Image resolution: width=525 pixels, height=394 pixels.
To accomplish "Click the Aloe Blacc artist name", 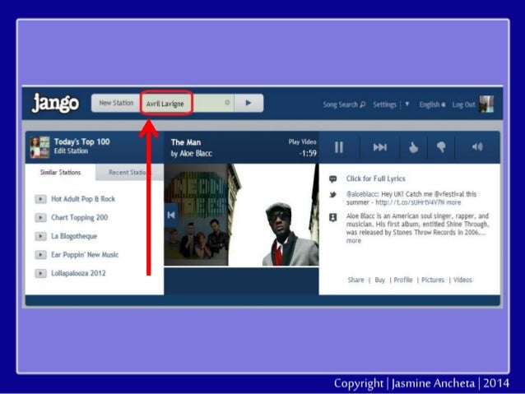I will 196,153.
